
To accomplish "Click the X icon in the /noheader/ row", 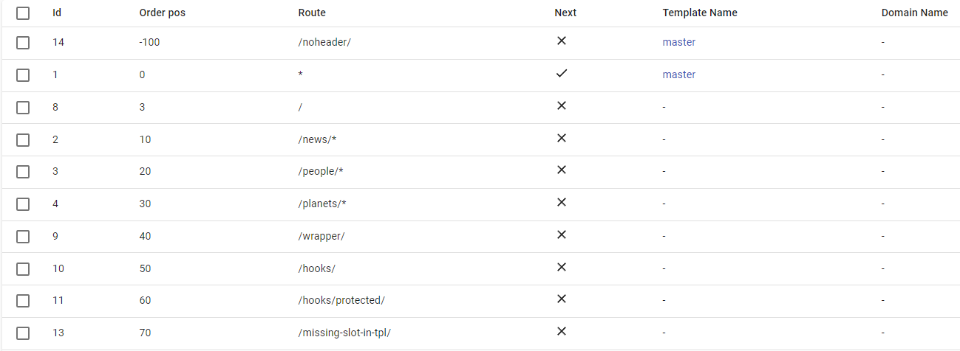I will pyautogui.click(x=562, y=41).
